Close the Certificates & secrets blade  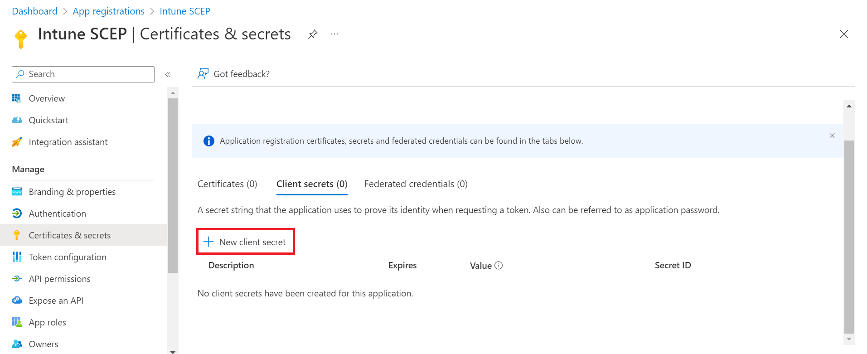pyautogui.click(x=844, y=34)
